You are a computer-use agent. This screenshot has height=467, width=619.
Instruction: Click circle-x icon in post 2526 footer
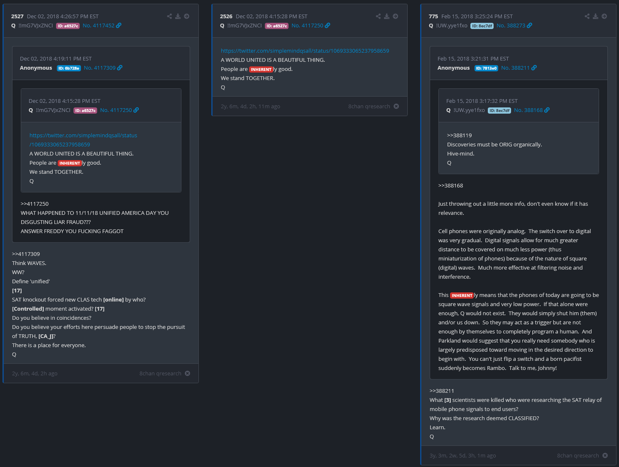point(396,106)
